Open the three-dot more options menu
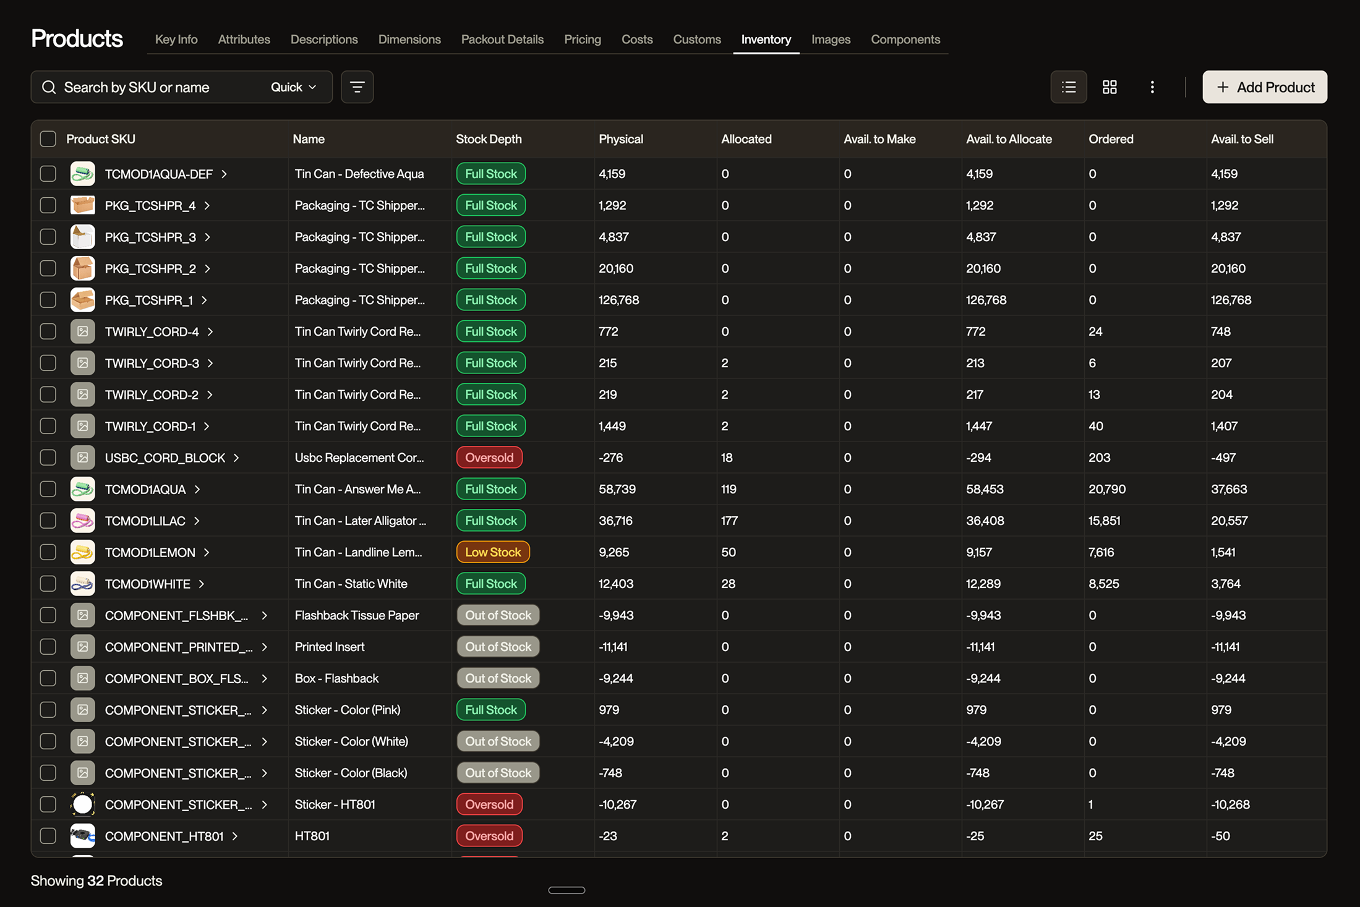This screenshot has width=1360, height=907. tap(1152, 87)
